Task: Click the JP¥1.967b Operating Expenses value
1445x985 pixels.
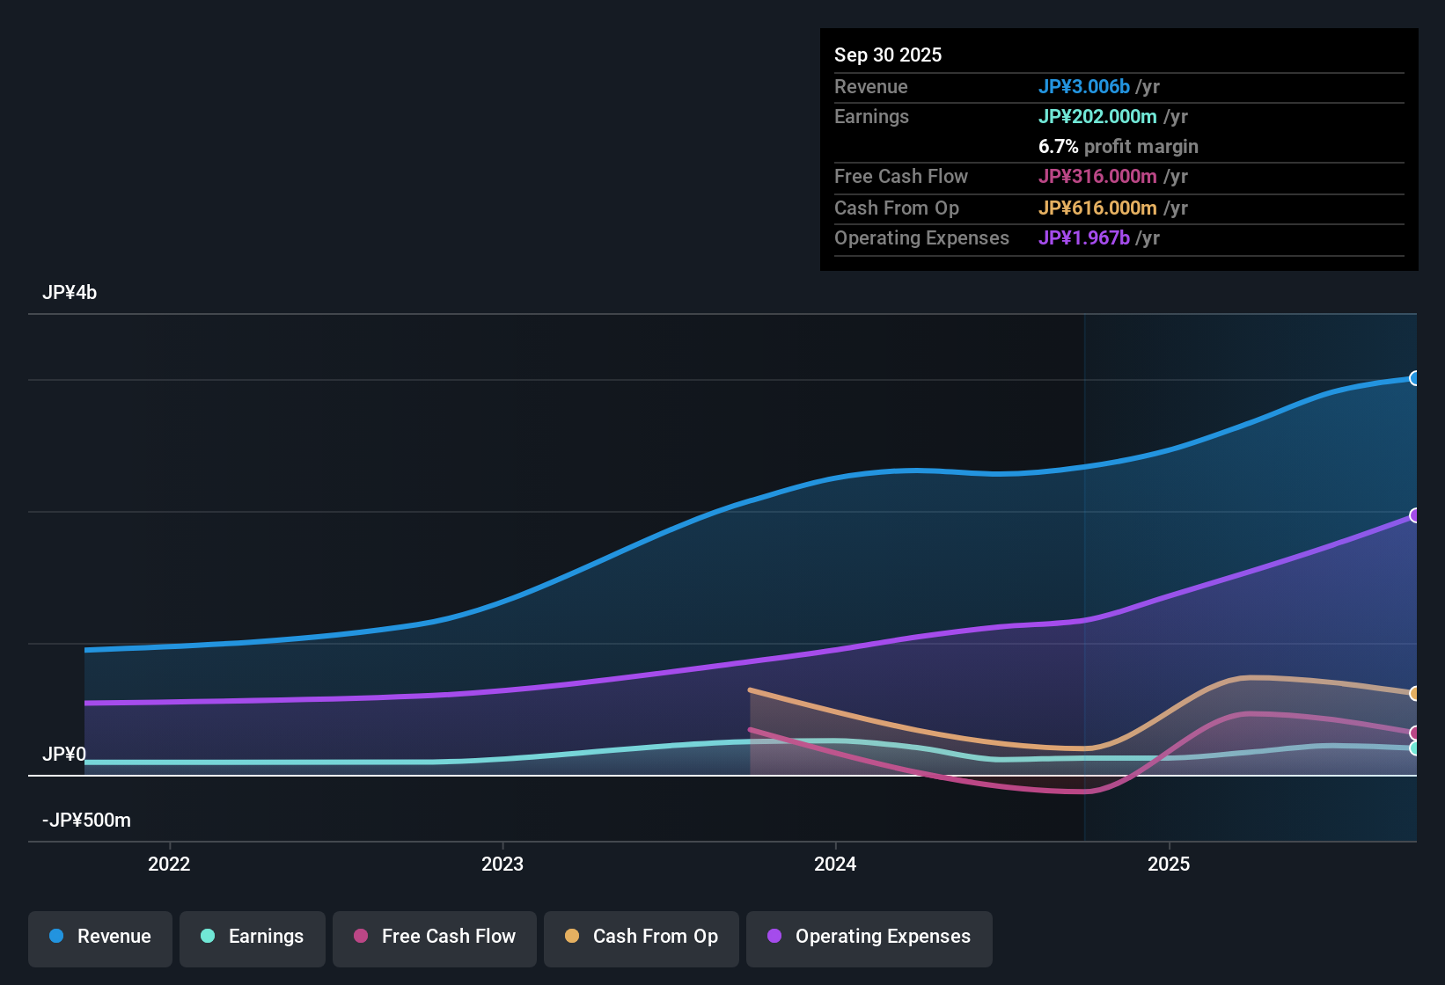Action: pos(1084,237)
